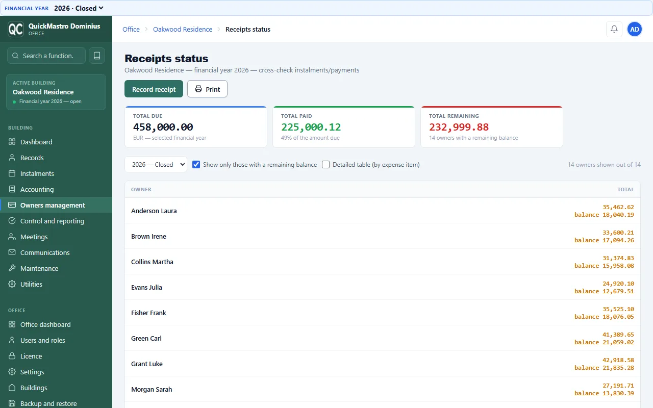This screenshot has width=653, height=408.
Task: Open the Financial Year 2026 Closed dropdown
Action: pos(79,8)
